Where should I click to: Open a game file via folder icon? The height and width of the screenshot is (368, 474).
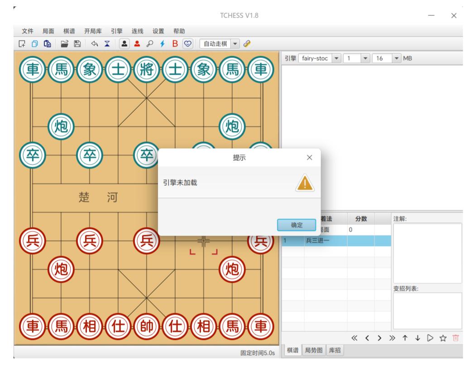point(64,44)
